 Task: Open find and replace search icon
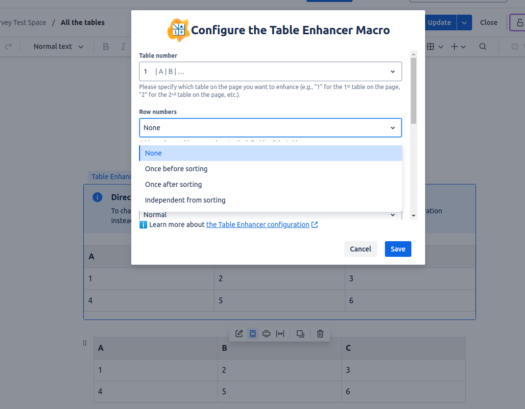click(482, 46)
